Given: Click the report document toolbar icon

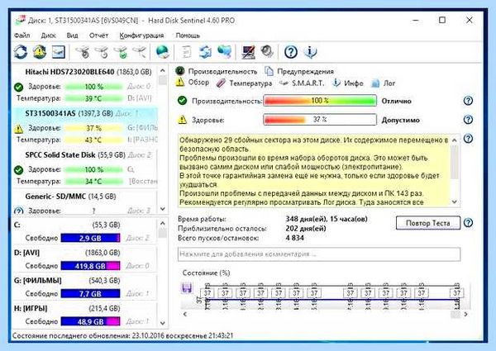Looking at the screenshot, I should click(x=186, y=52).
